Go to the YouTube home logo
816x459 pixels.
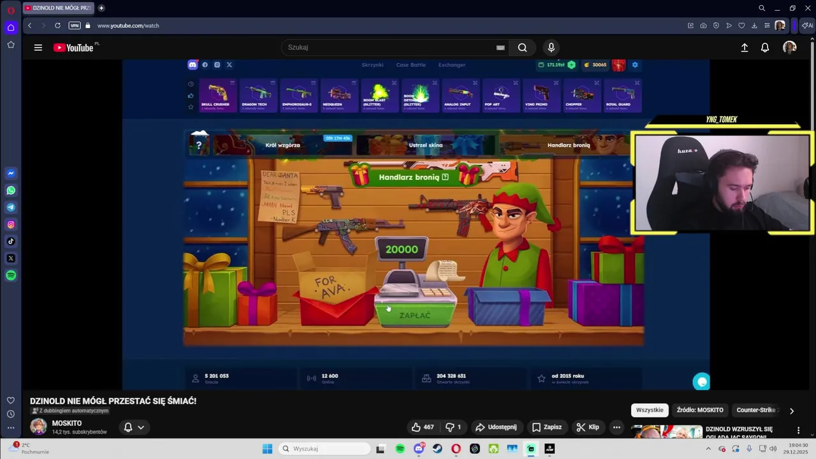(x=73, y=47)
